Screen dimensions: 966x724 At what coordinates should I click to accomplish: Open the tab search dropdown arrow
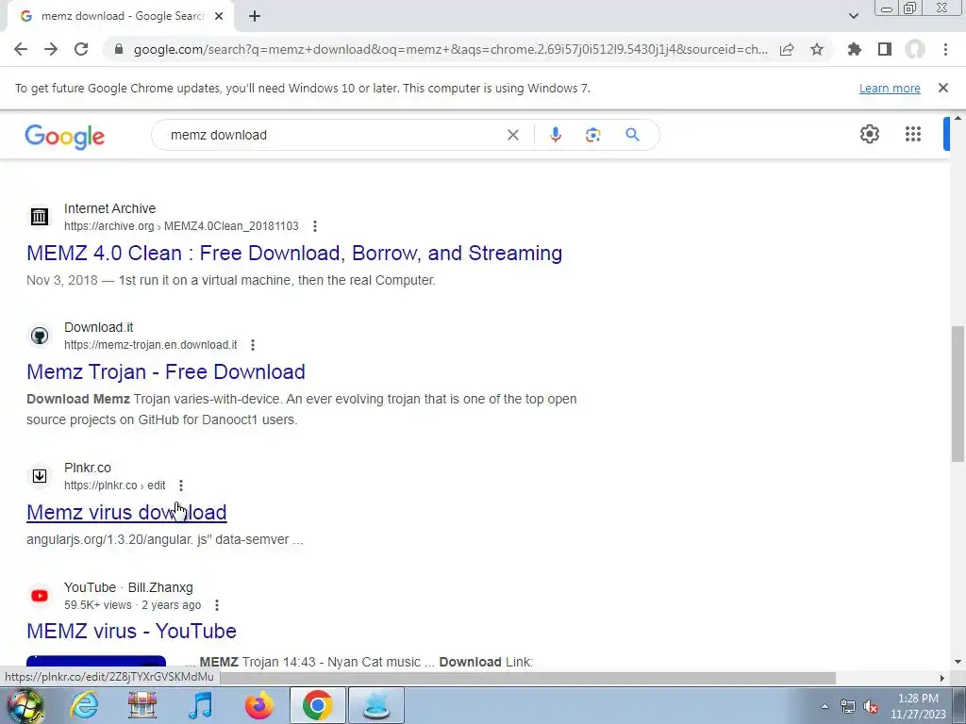coord(853,16)
